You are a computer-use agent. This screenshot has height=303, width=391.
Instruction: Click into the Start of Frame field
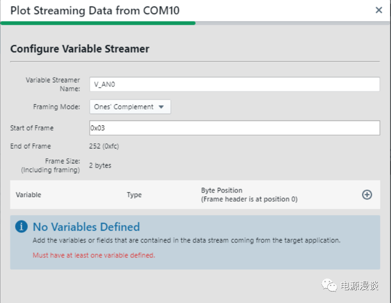click(x=234, y=128)
